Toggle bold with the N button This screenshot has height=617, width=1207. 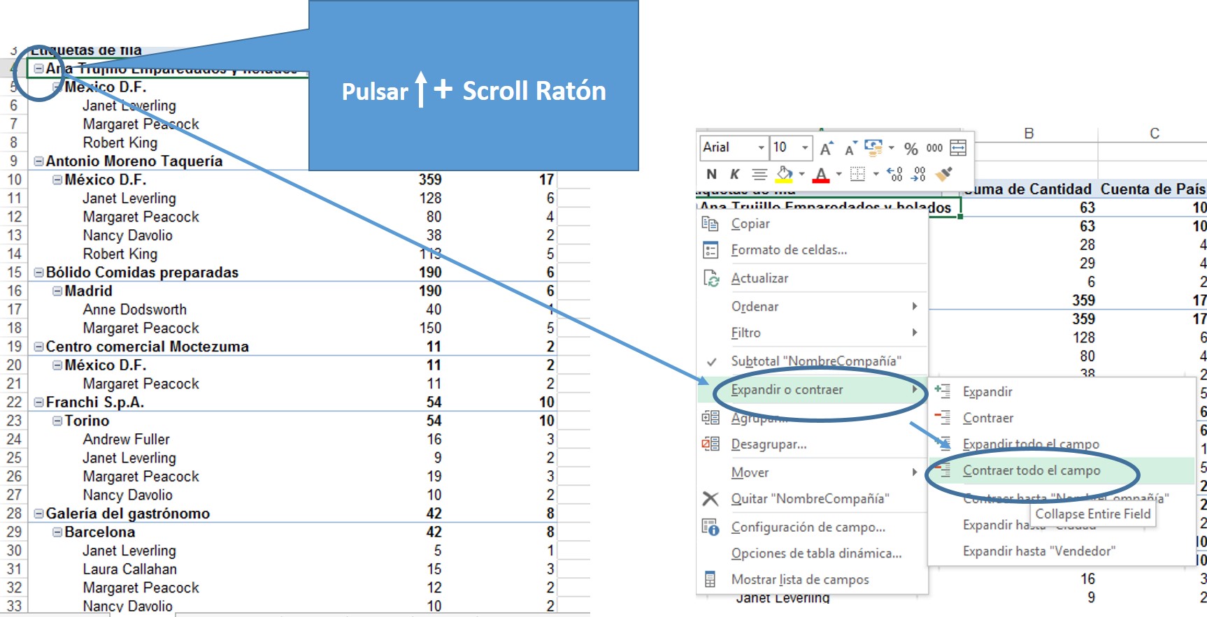[711, 174]
